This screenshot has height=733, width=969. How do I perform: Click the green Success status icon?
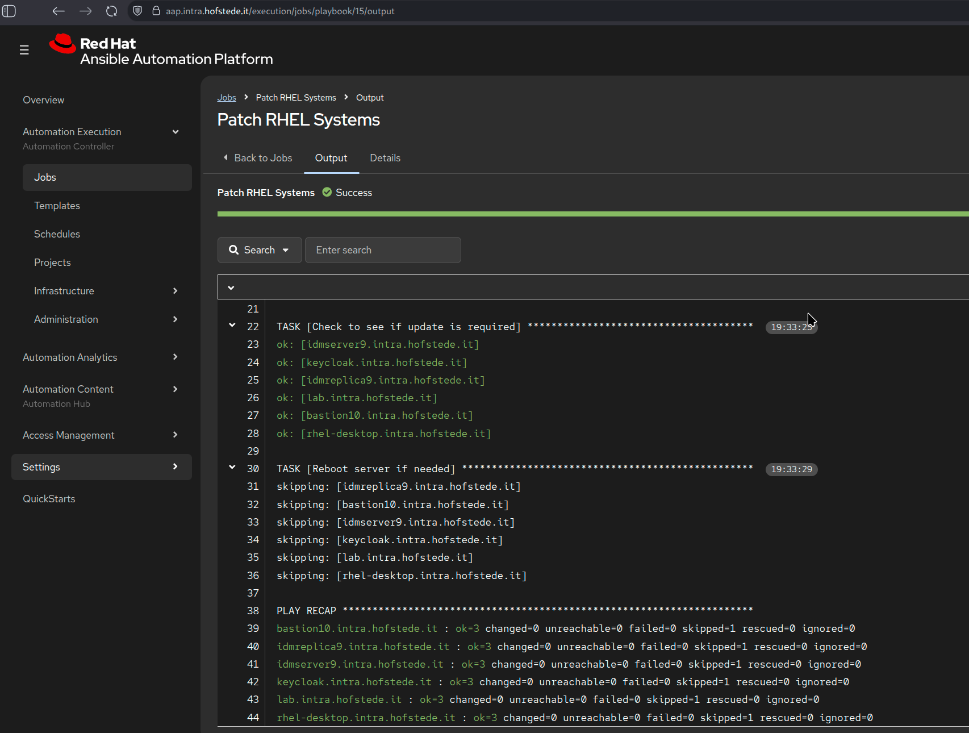coord(327,193)
